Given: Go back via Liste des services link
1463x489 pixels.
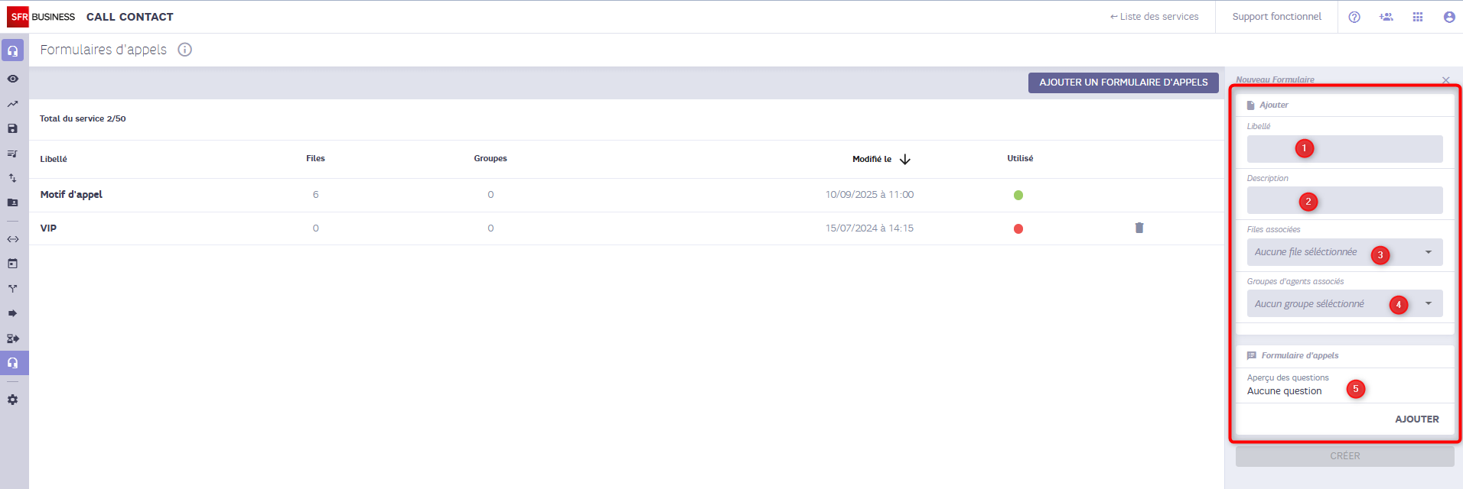Looking at the screenshot, I should 1154,17.
